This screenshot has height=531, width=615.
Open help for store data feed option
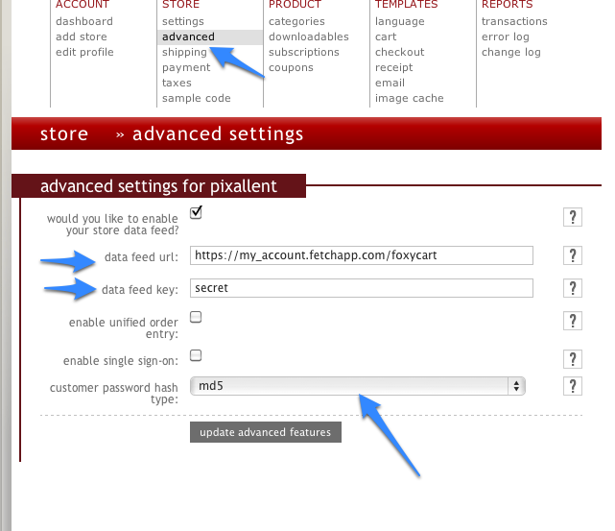[572, 217]
